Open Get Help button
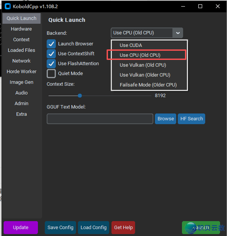 click(x=123, y=227)
